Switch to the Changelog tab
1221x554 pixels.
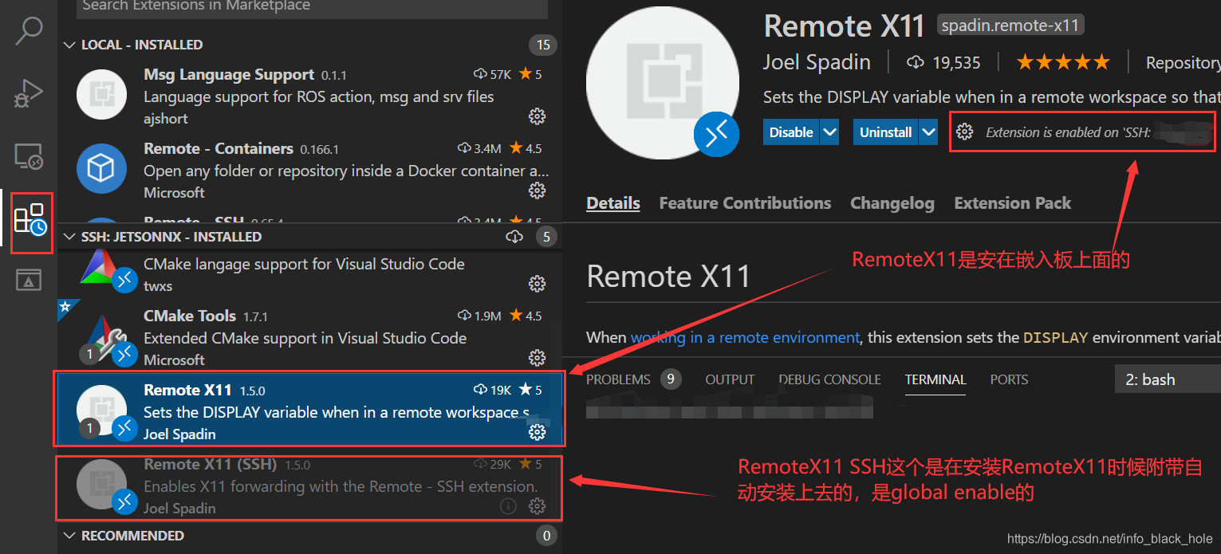892,203
